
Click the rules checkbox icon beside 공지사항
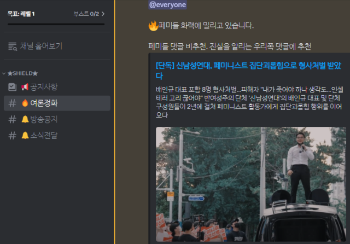coord(12,87)
